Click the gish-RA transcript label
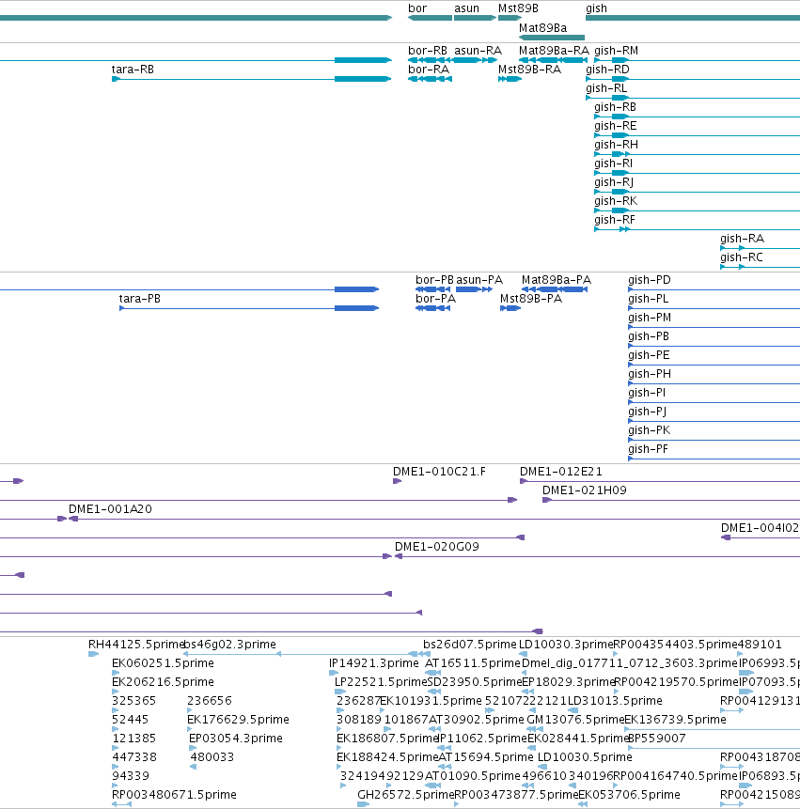 coord(743,239)
